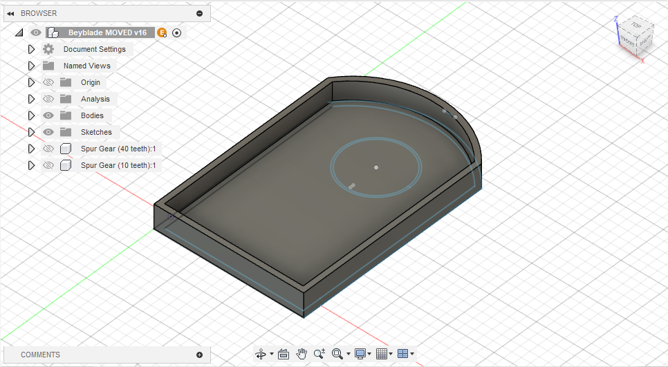Select the Bodies text label

[x=92, y=116]
